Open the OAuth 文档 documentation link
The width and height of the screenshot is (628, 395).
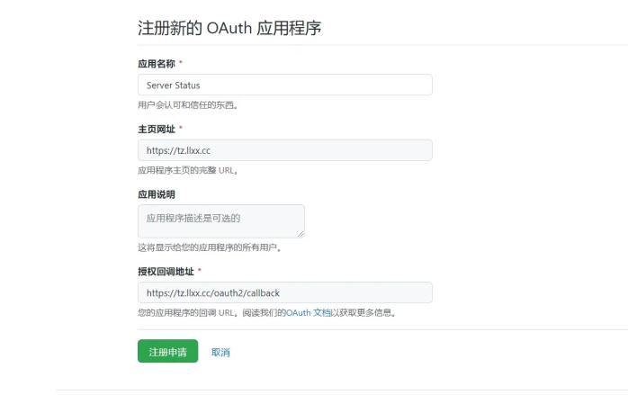click(x=309, y=312)
